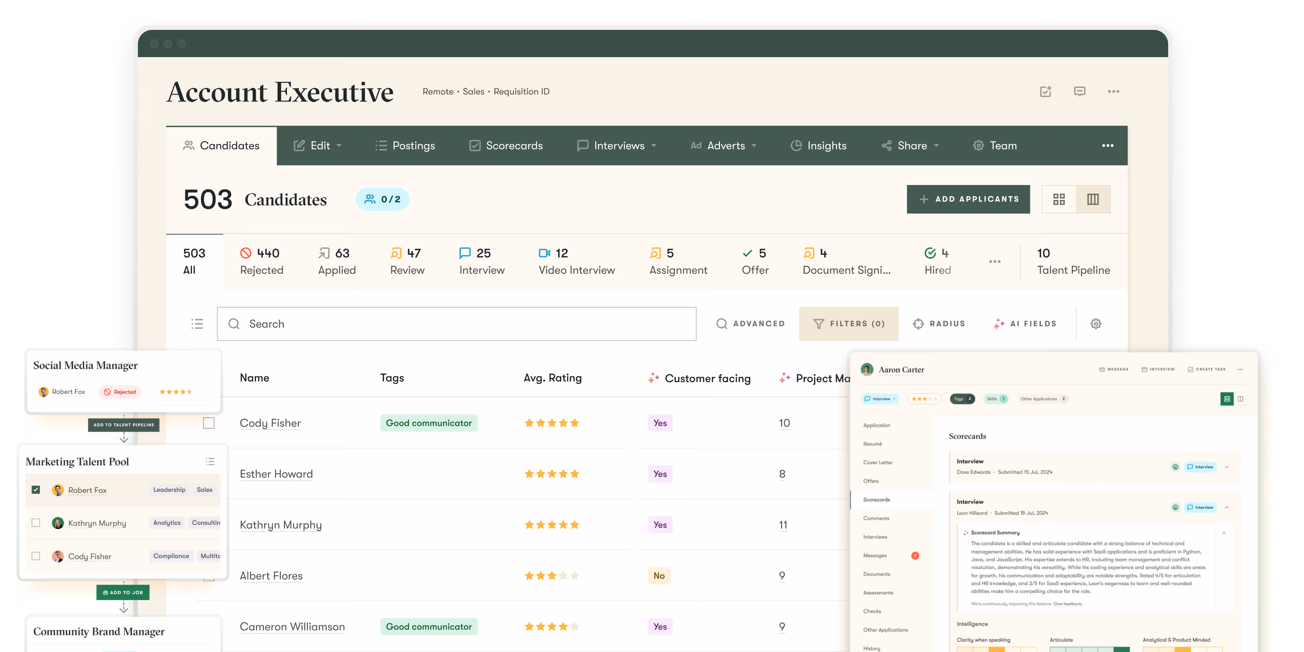1304x652 pixels.
Task: Tick the checkbox for Cody Fisher row in table
Action: [209, 423]
